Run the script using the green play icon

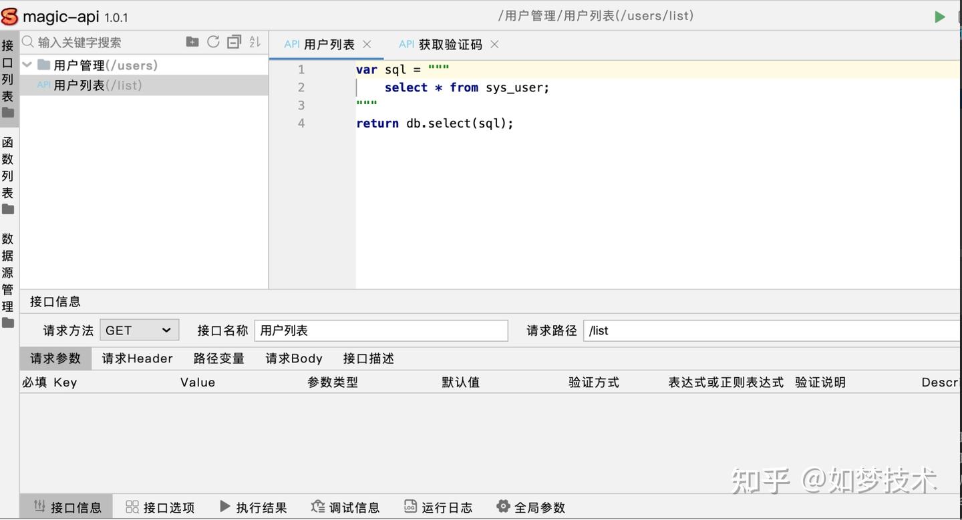[x=940, y=15]
